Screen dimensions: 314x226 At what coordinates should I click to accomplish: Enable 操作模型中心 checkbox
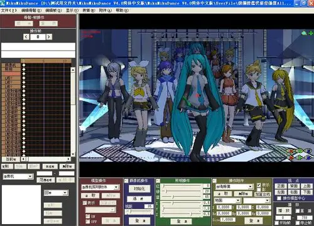click(279, 198)
